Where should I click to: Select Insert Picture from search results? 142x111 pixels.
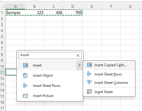(50, 96)
